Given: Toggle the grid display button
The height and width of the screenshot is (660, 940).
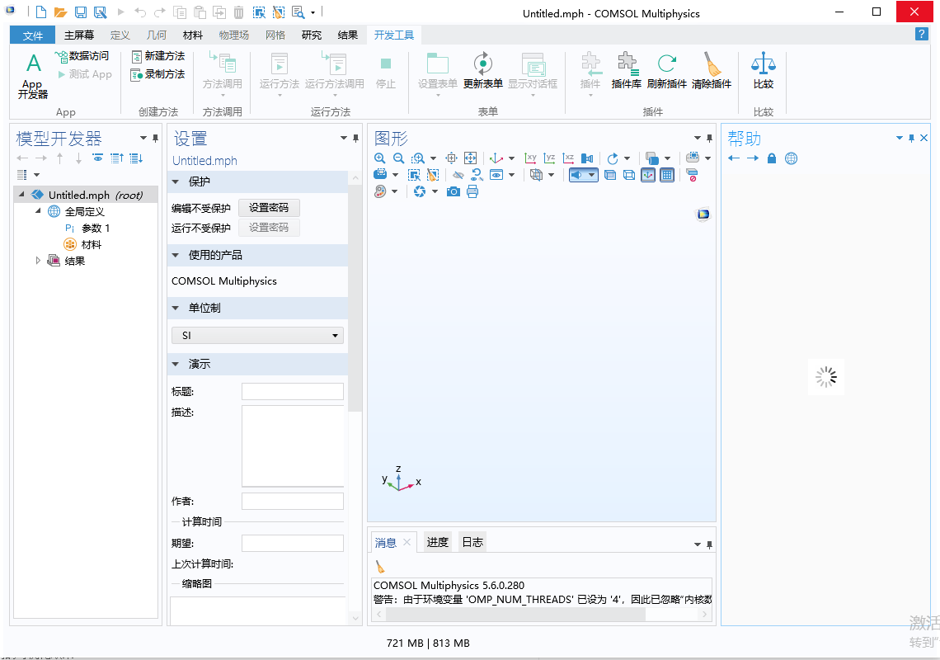Looking at the screenshot, I should (x=666, y=175).
